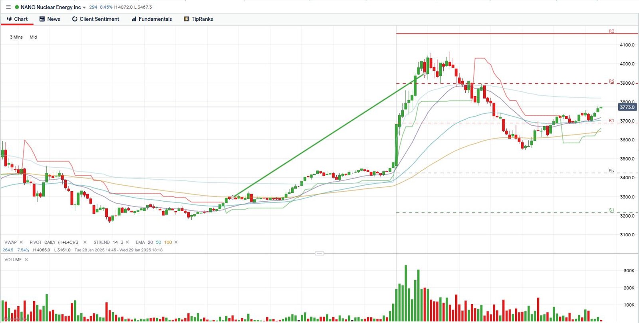Remove the STREND indicator
639x323 pixels.
(x=127, y=242)
